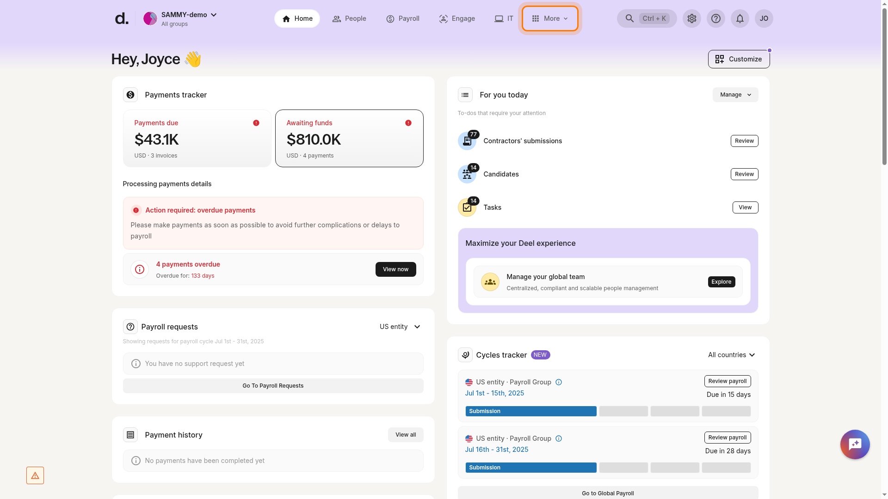Screen dimensions: 888x499
Task: Click info icon for Jul 1st - 15th payroll group
Action: click(x=559, y=382)
